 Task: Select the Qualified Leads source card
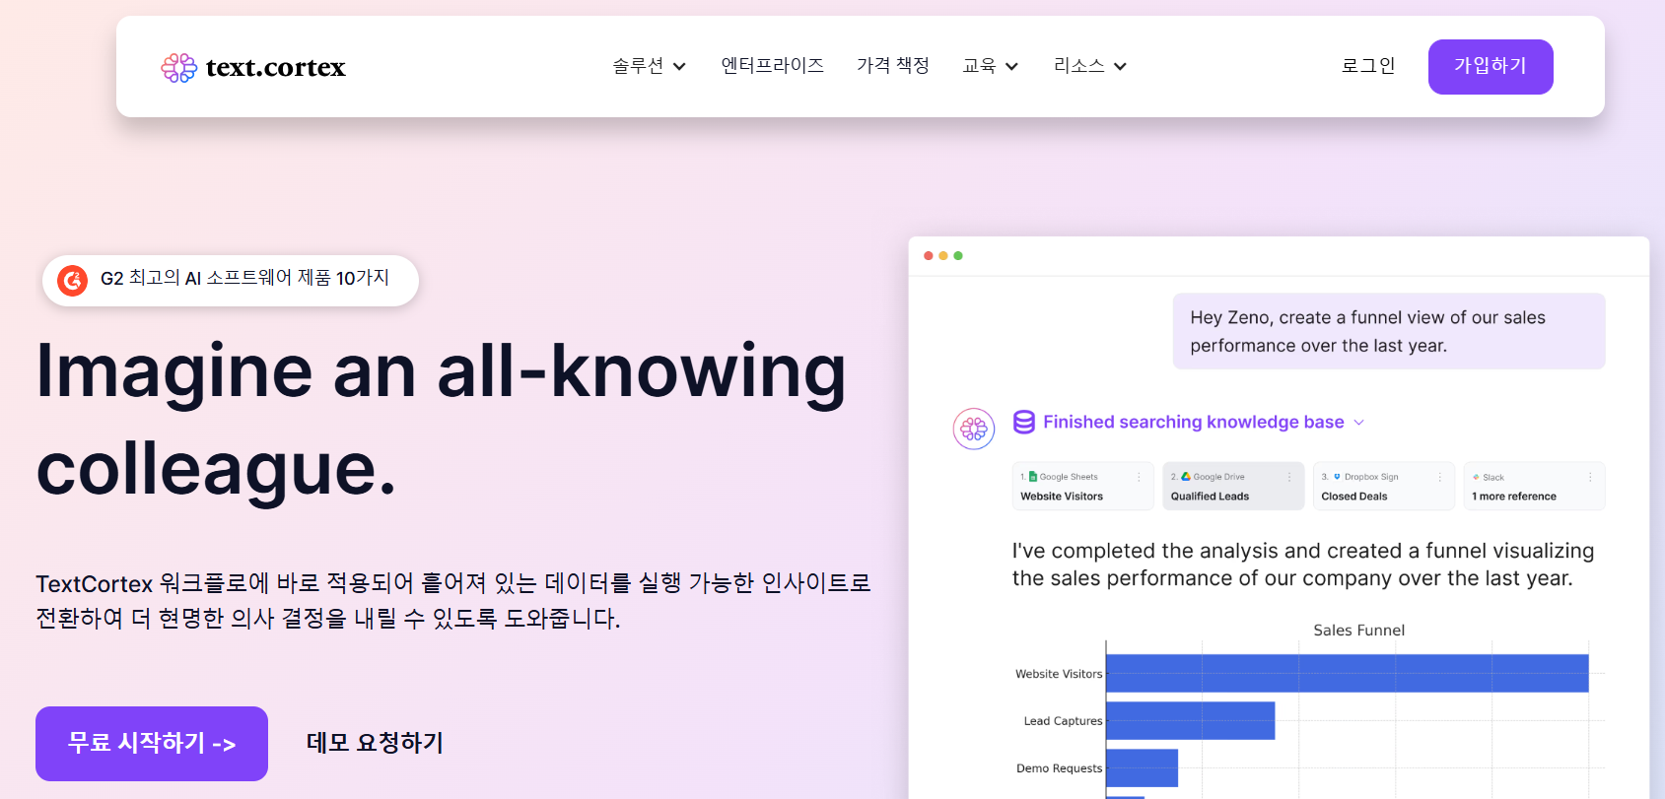[1233, 486]
